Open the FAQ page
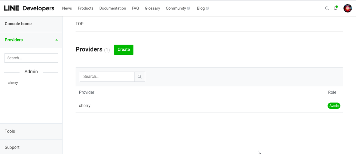356x154 pixels. pyautogui.click(x=135, y=8)
